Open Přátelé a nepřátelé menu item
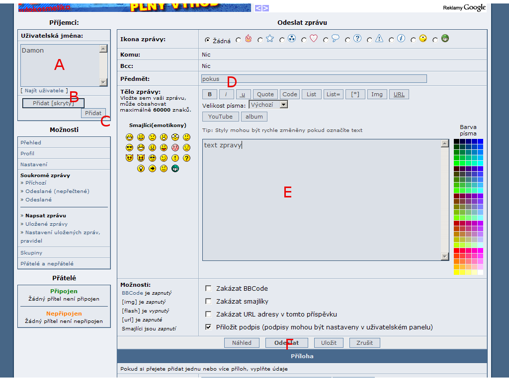This screenshot has height=381, width=509. coord(47,263)
